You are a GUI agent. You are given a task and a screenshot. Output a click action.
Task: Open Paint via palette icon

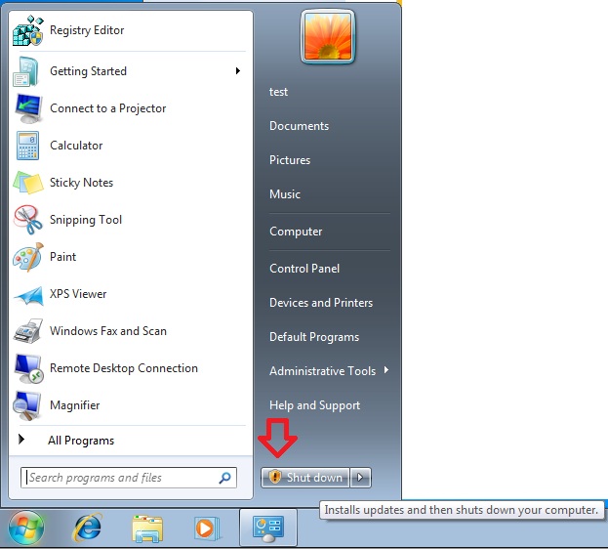tap(27, 257)
